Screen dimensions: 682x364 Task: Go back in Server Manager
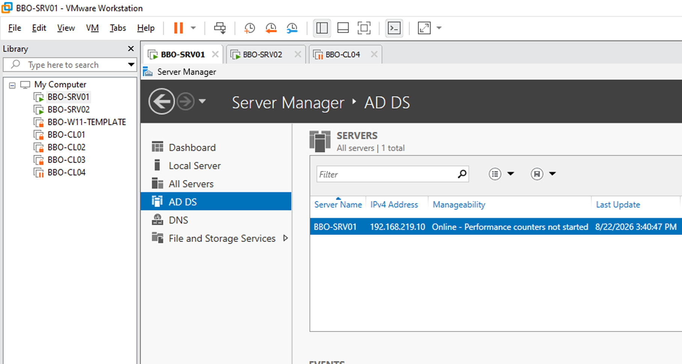click(x=161, y=101)
